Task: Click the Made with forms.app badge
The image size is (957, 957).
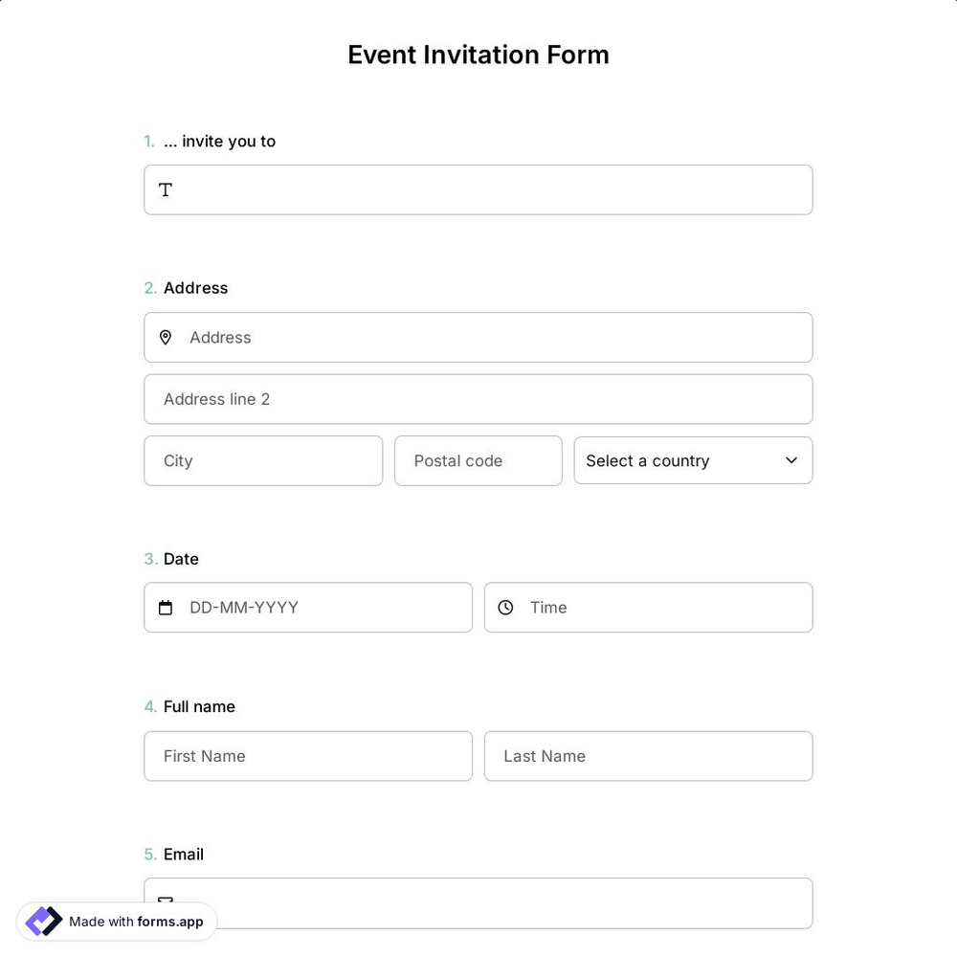Action: pyautogui.click(x=115, y=922)
